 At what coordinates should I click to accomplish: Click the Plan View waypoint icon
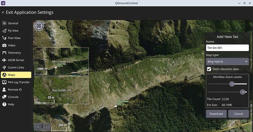coord(4,38)
